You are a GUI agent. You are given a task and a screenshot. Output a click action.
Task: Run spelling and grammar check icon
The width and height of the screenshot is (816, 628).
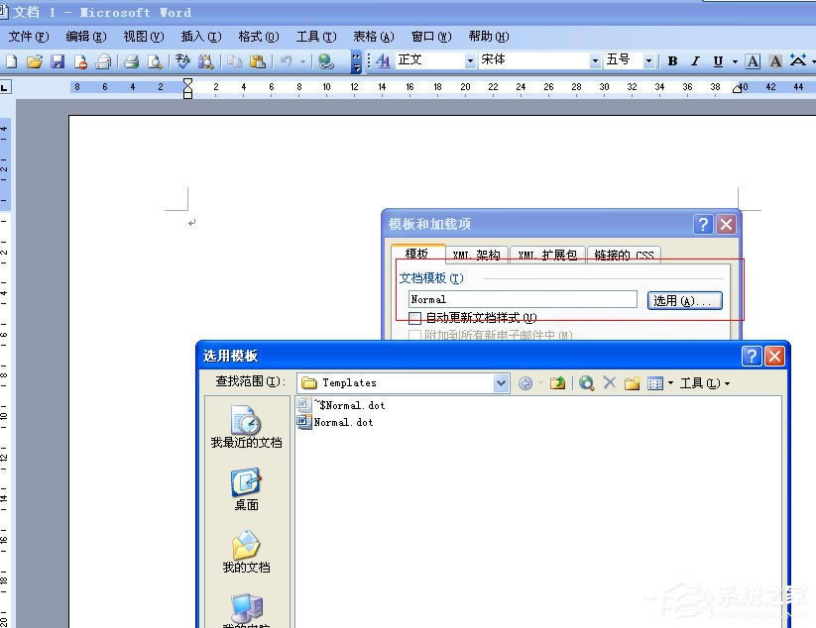click(x=182, y=61)
